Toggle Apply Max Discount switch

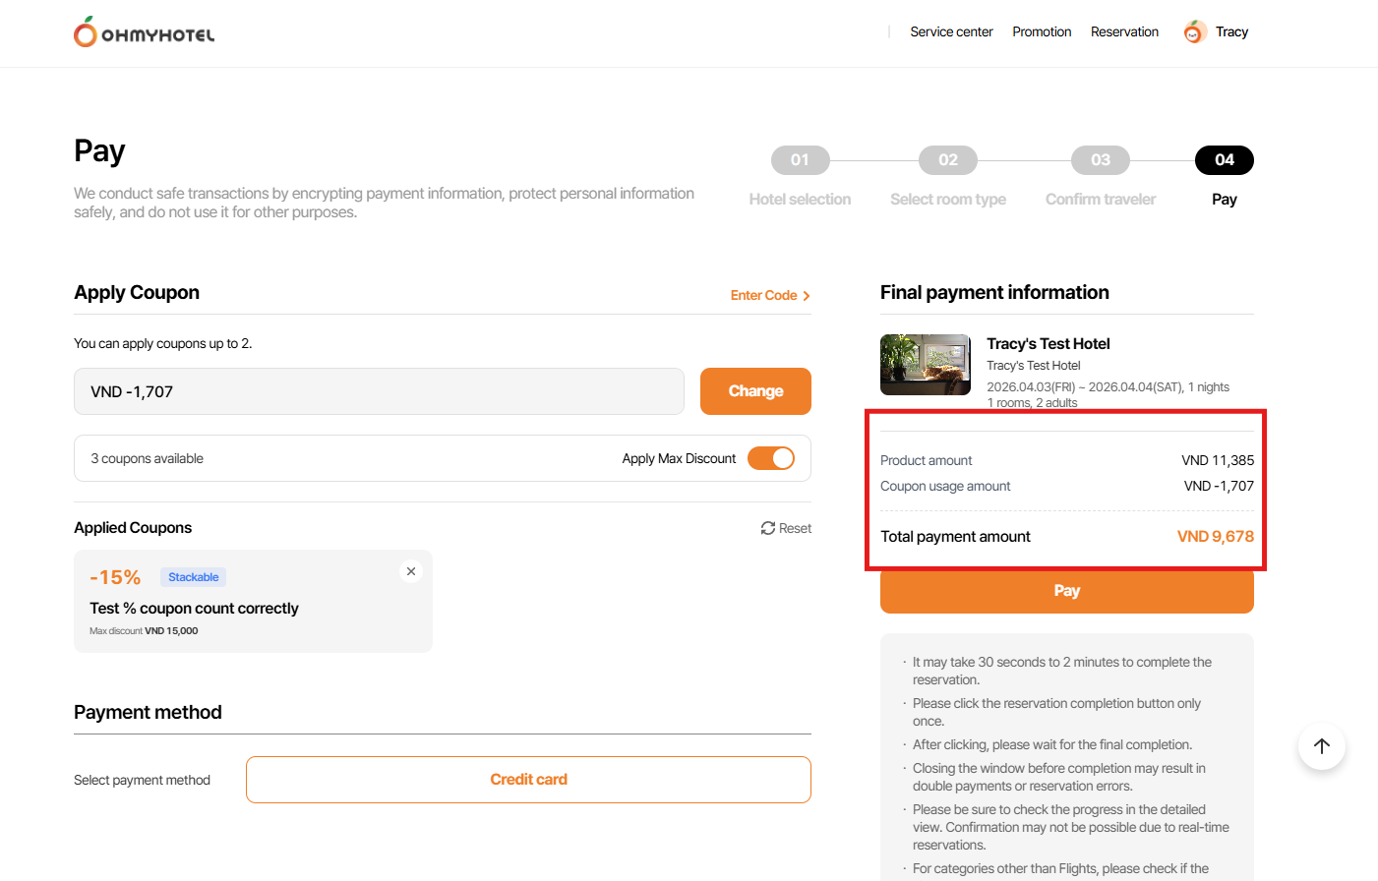[x=771, y=458]
